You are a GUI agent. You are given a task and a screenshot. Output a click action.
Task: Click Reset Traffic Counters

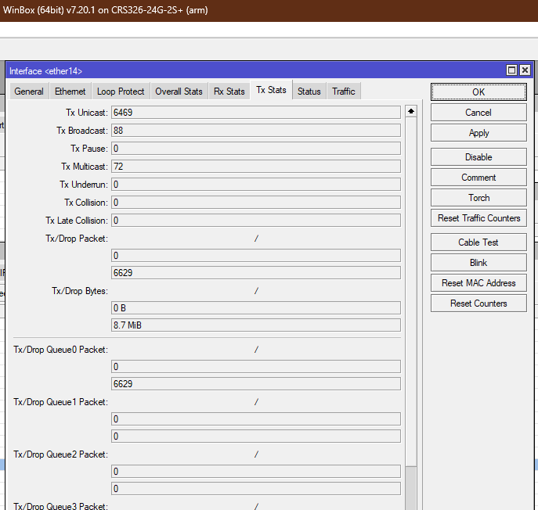click(x=478, y=218)
